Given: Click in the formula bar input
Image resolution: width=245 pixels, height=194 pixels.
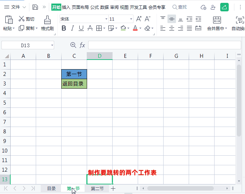Looking at the screenshot, I should click(165, 45).
